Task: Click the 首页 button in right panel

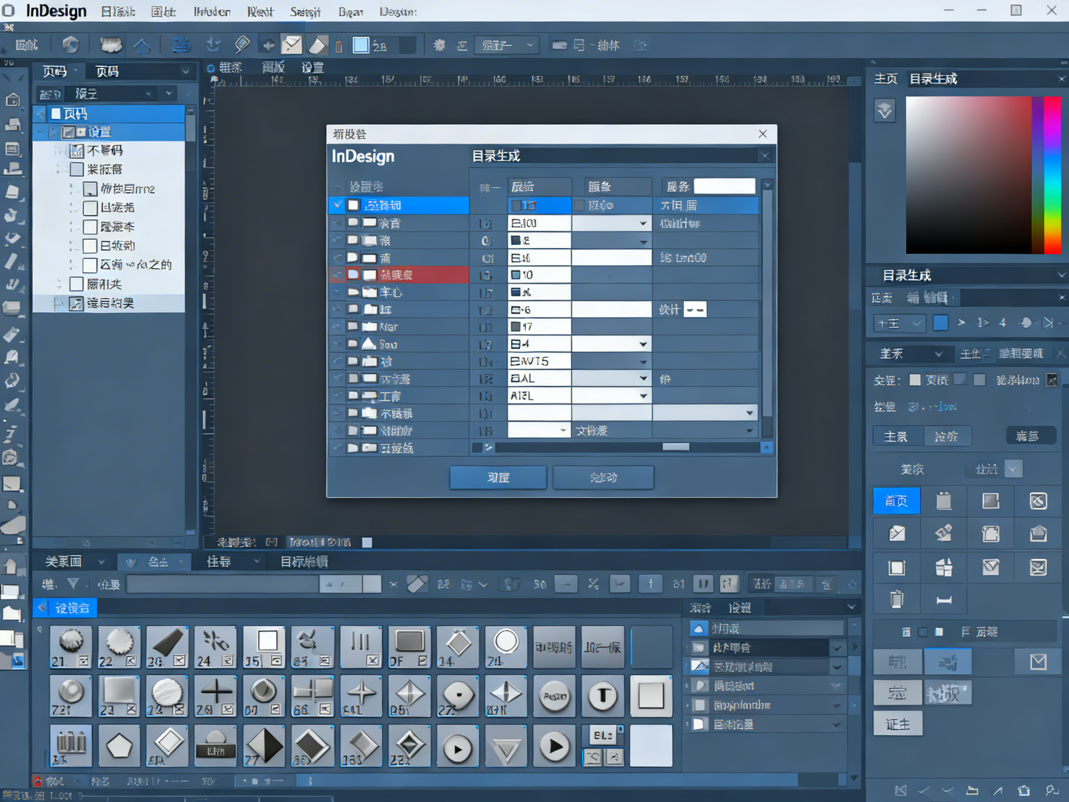Action: point(896,501)
